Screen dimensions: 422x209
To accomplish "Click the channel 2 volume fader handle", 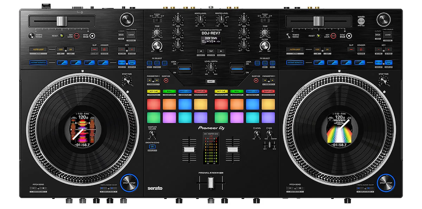I will tap(233, 150).
